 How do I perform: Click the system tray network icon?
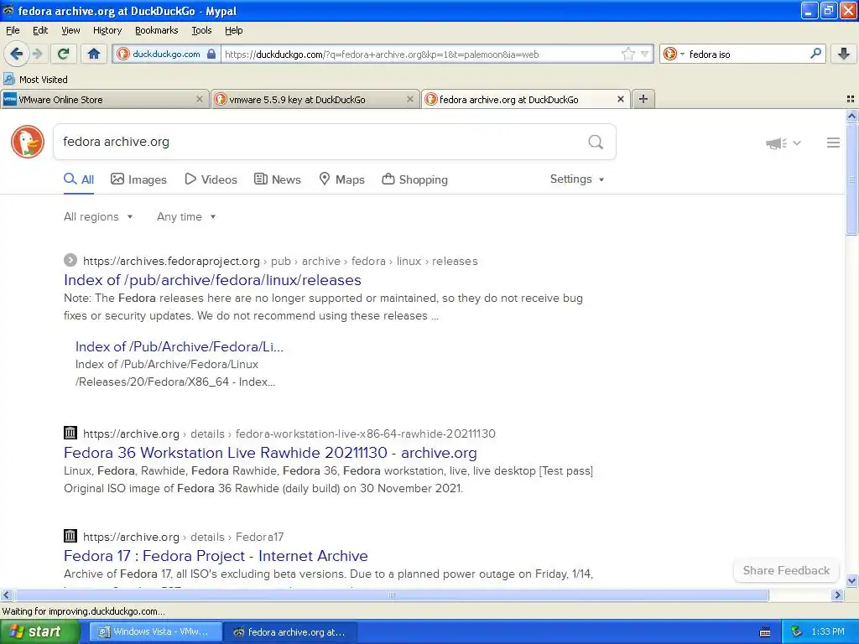797,632
